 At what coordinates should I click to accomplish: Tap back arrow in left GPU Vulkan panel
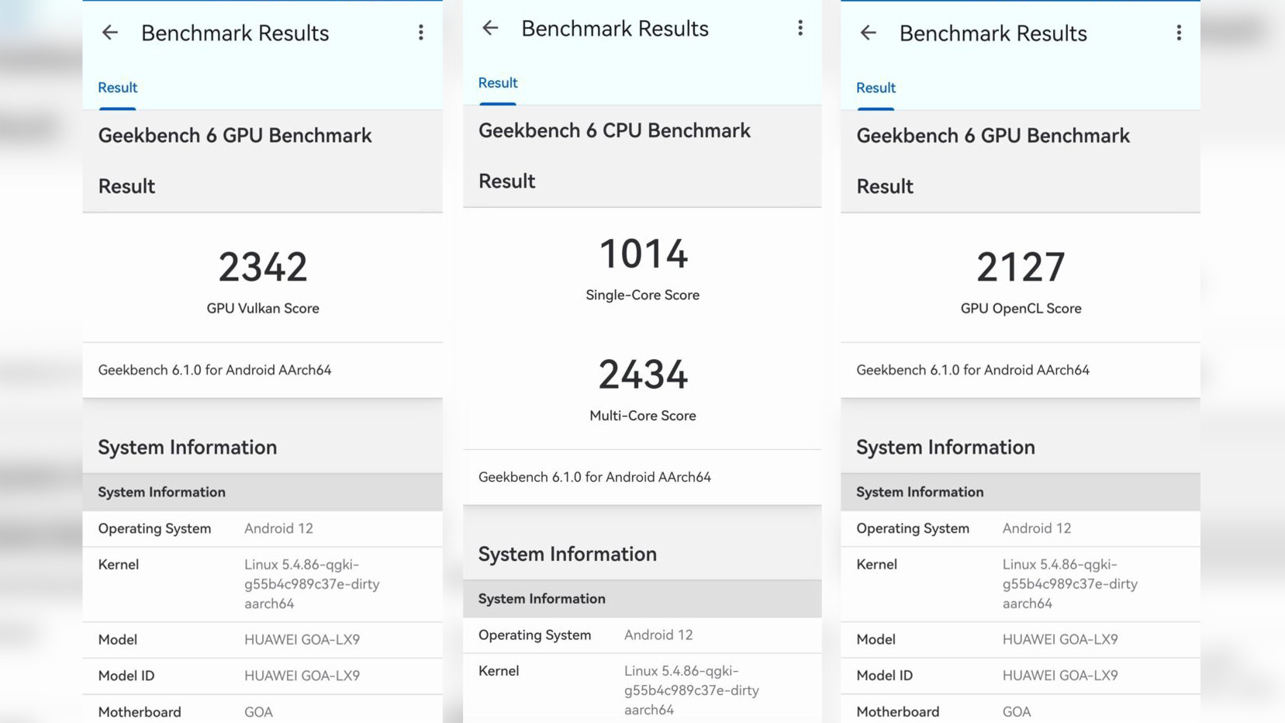(x=110, y=33)
